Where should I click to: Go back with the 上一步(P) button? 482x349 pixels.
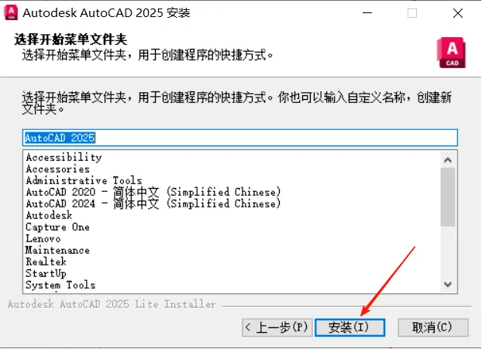pyautogui.click(x=277, y=327)
